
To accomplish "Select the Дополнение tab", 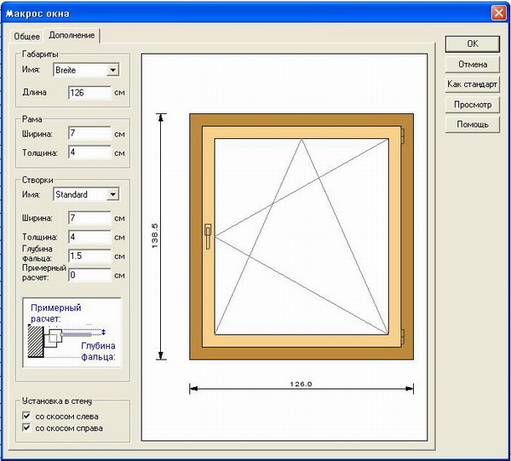I will point(73,36).
